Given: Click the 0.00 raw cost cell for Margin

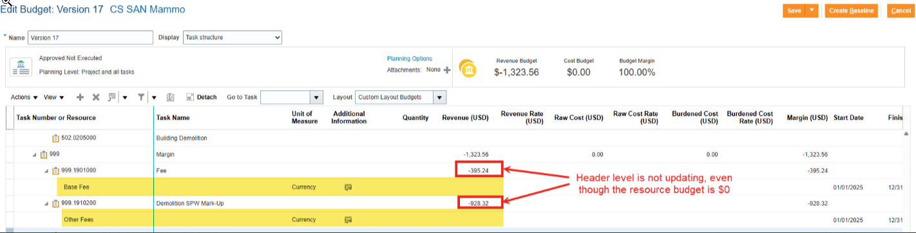Looking at the screenshot, I should (x=597, y=154).
